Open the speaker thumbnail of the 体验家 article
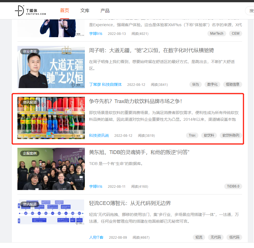The height and width of the screenshot is (248, 254). [x=51, y=28]
